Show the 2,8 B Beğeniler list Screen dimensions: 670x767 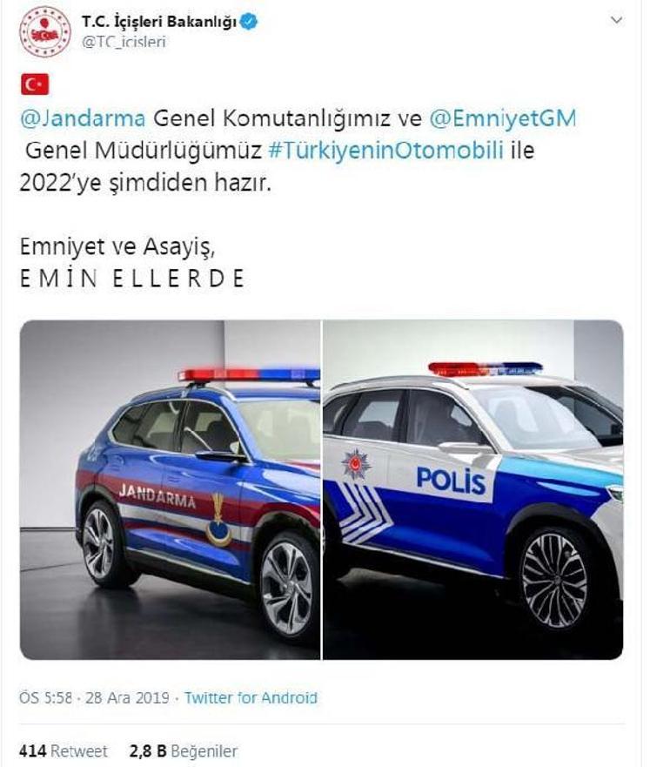tap(184, 750)
